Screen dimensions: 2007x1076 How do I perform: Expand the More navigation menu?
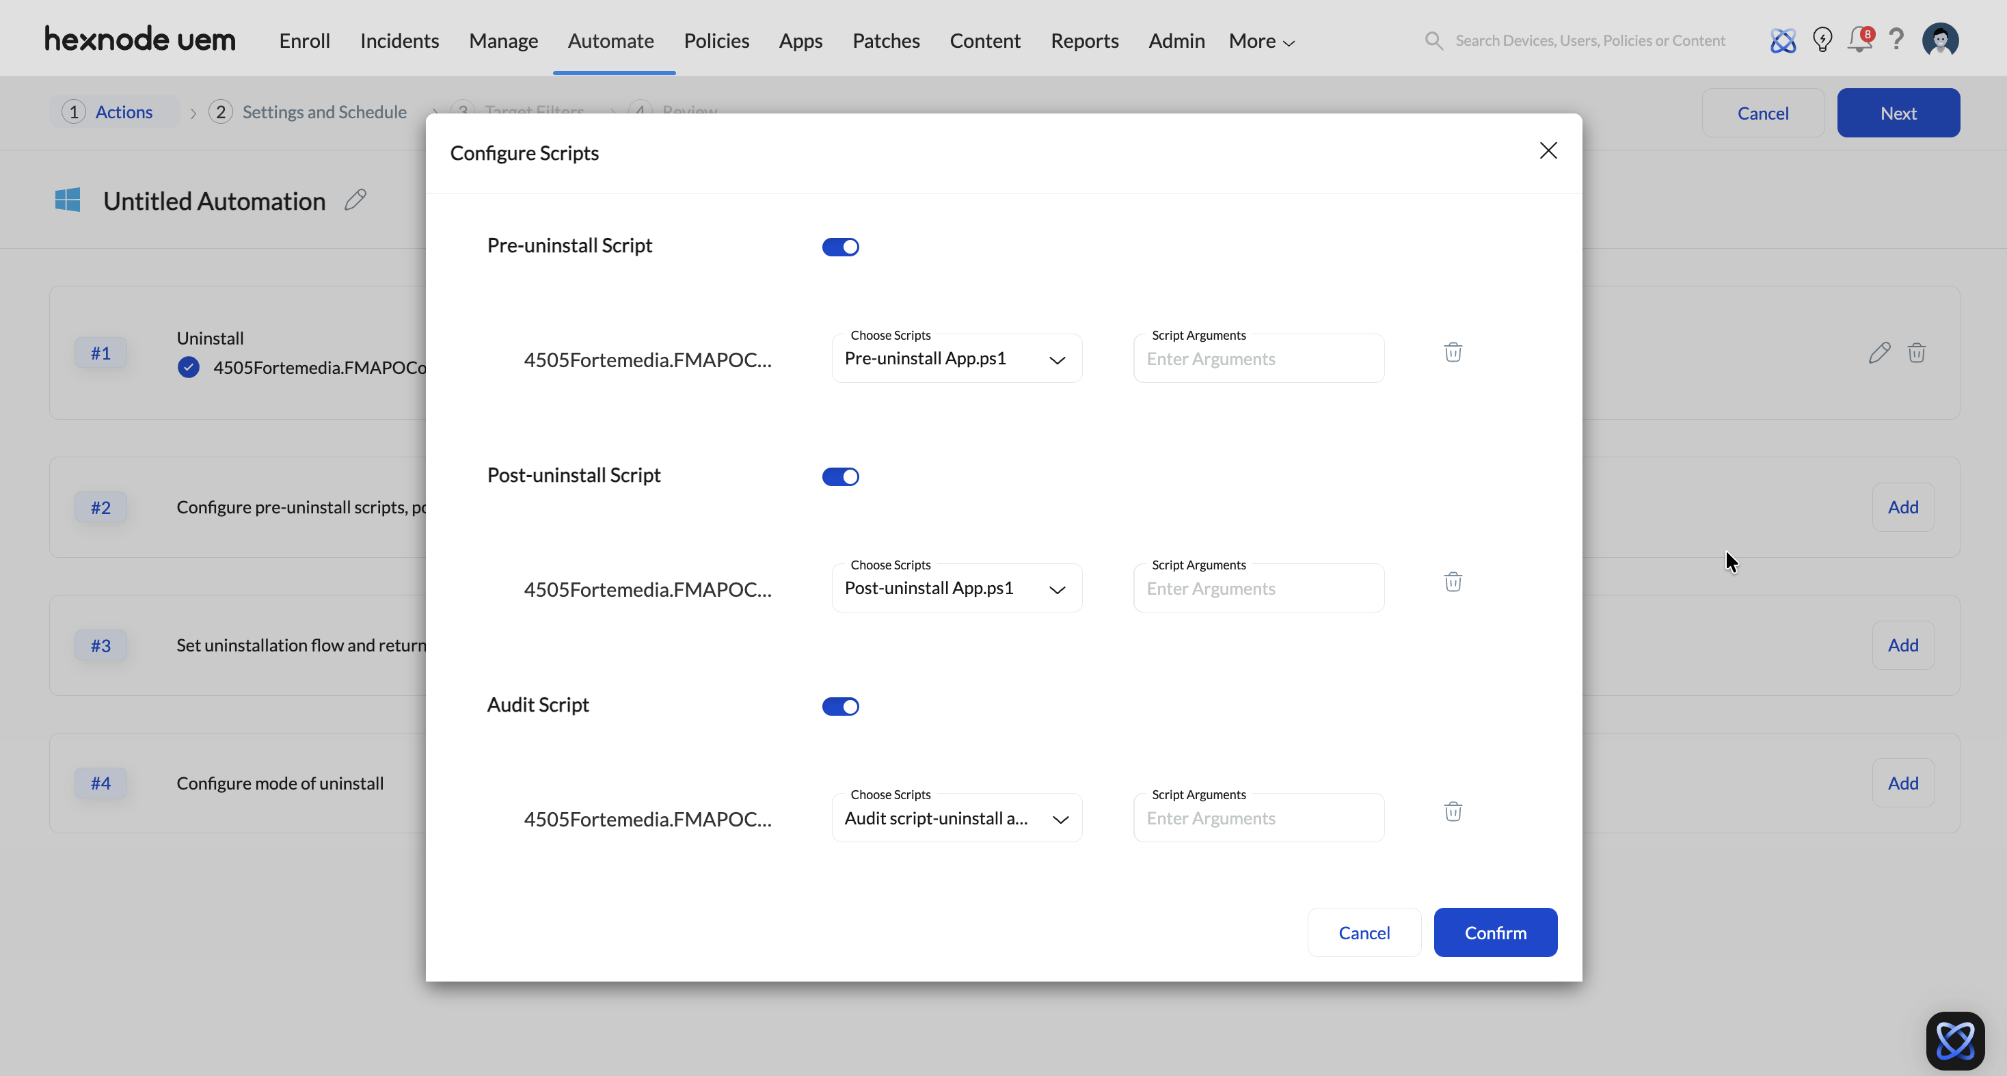(x=1261, y=40)
